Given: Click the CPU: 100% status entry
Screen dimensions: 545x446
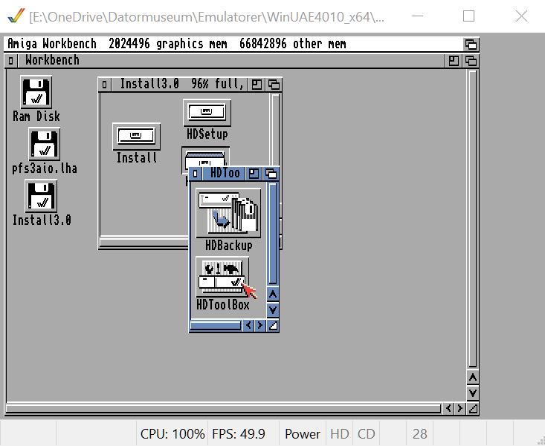Looking at the screenshot, I should pos(172,434).
